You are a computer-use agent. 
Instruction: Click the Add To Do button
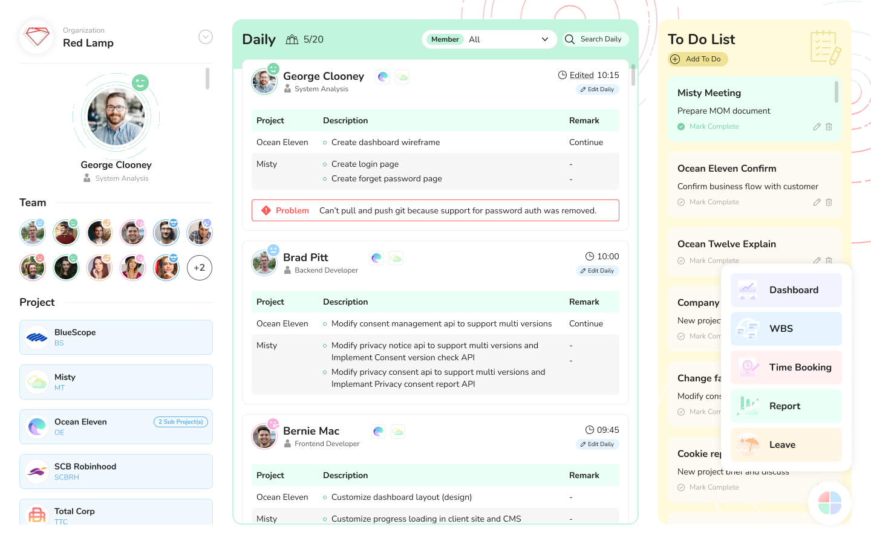(698, 59)
